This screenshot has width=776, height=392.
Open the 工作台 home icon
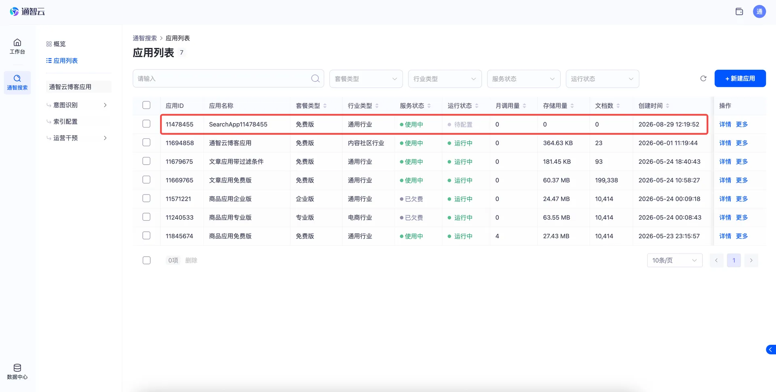(17, 46)
